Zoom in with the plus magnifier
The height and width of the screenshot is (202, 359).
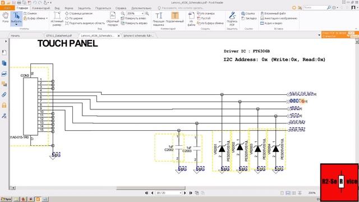point(147,13)
